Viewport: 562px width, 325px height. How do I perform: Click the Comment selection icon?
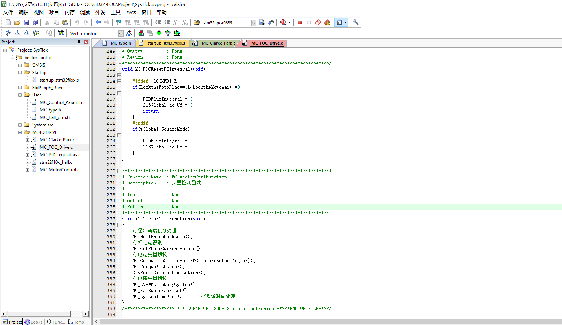point(176,22)
